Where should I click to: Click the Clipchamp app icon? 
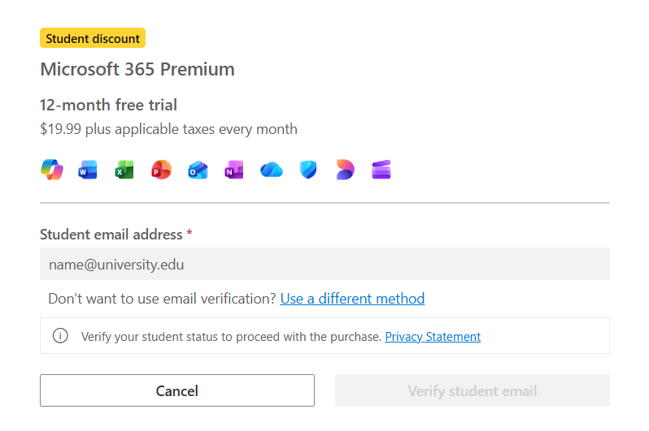381,170
